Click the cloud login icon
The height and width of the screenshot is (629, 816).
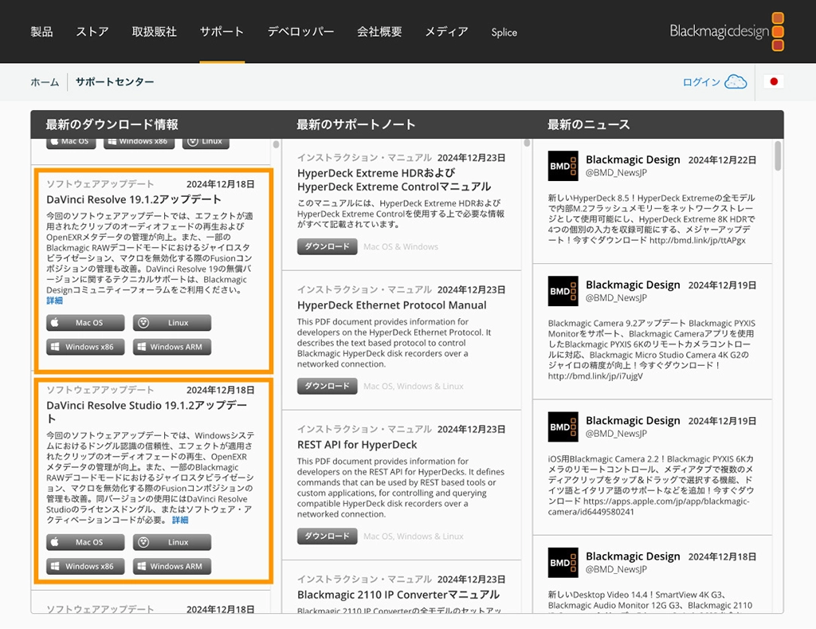pos(736,81)
